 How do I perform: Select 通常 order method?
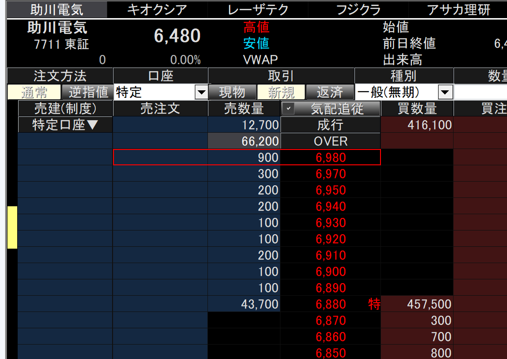(x=34, y=92)
